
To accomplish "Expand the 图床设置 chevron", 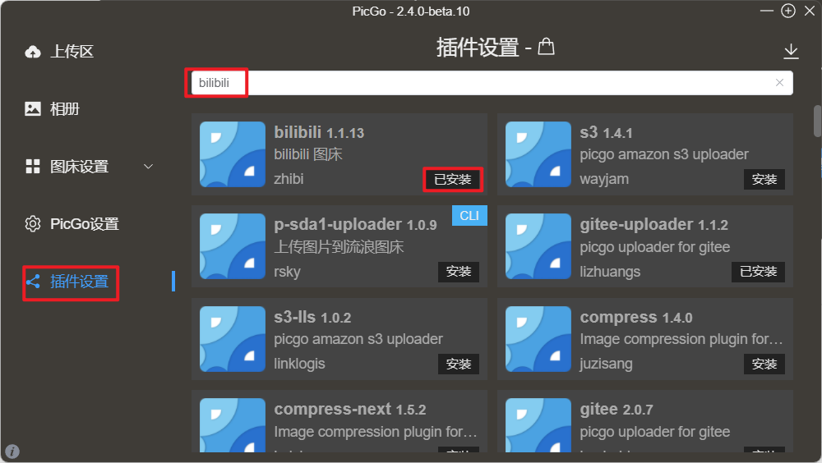I will click(148, 167).
